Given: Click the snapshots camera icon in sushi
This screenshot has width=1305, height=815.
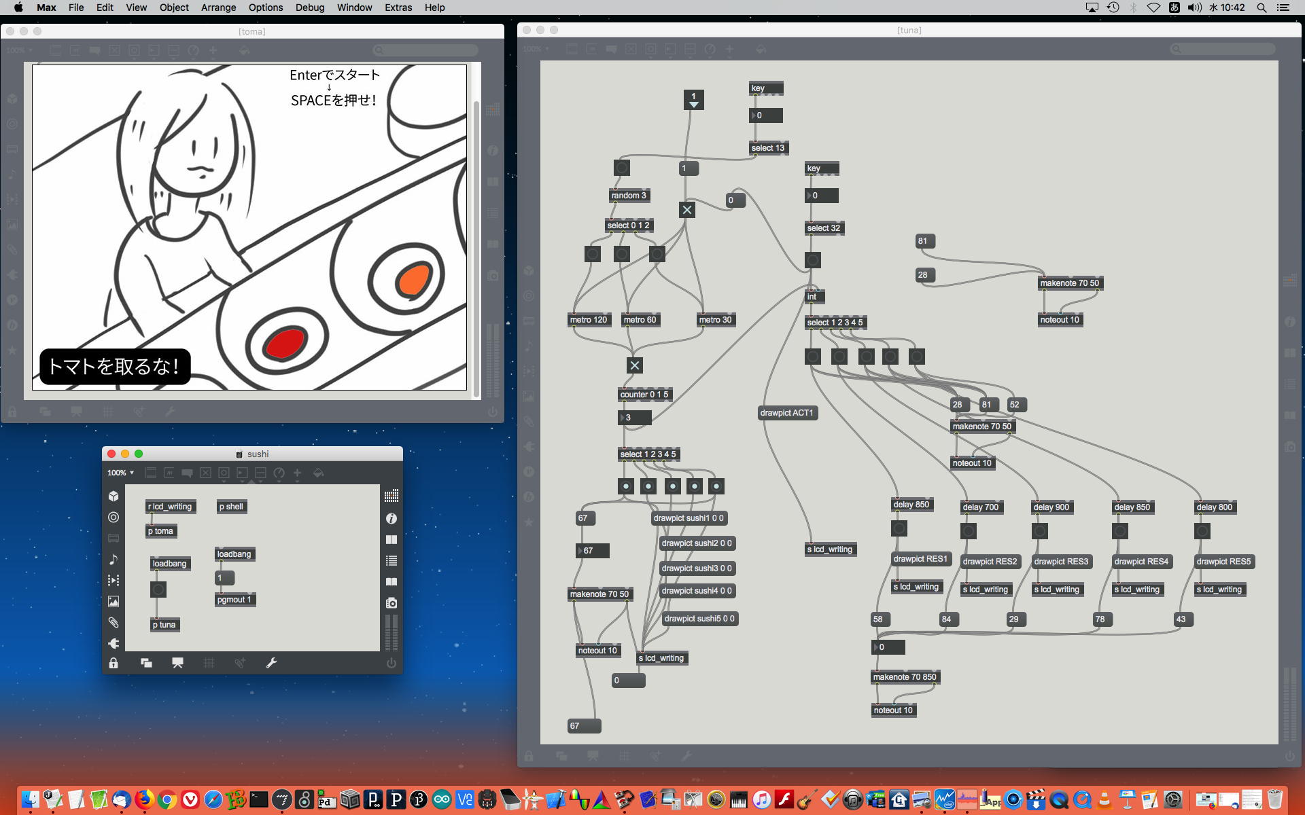Looking at the screenshot, I should (x=391, y=602).
